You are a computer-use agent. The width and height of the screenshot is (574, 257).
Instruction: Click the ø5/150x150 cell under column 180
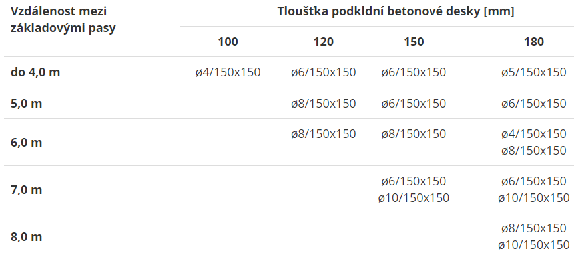(x=534, y=72)
